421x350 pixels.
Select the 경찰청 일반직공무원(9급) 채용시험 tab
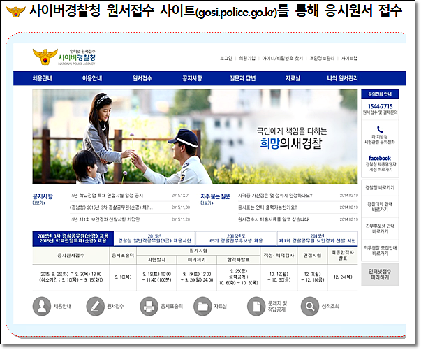pyautogui.click(x=155, y=238)
